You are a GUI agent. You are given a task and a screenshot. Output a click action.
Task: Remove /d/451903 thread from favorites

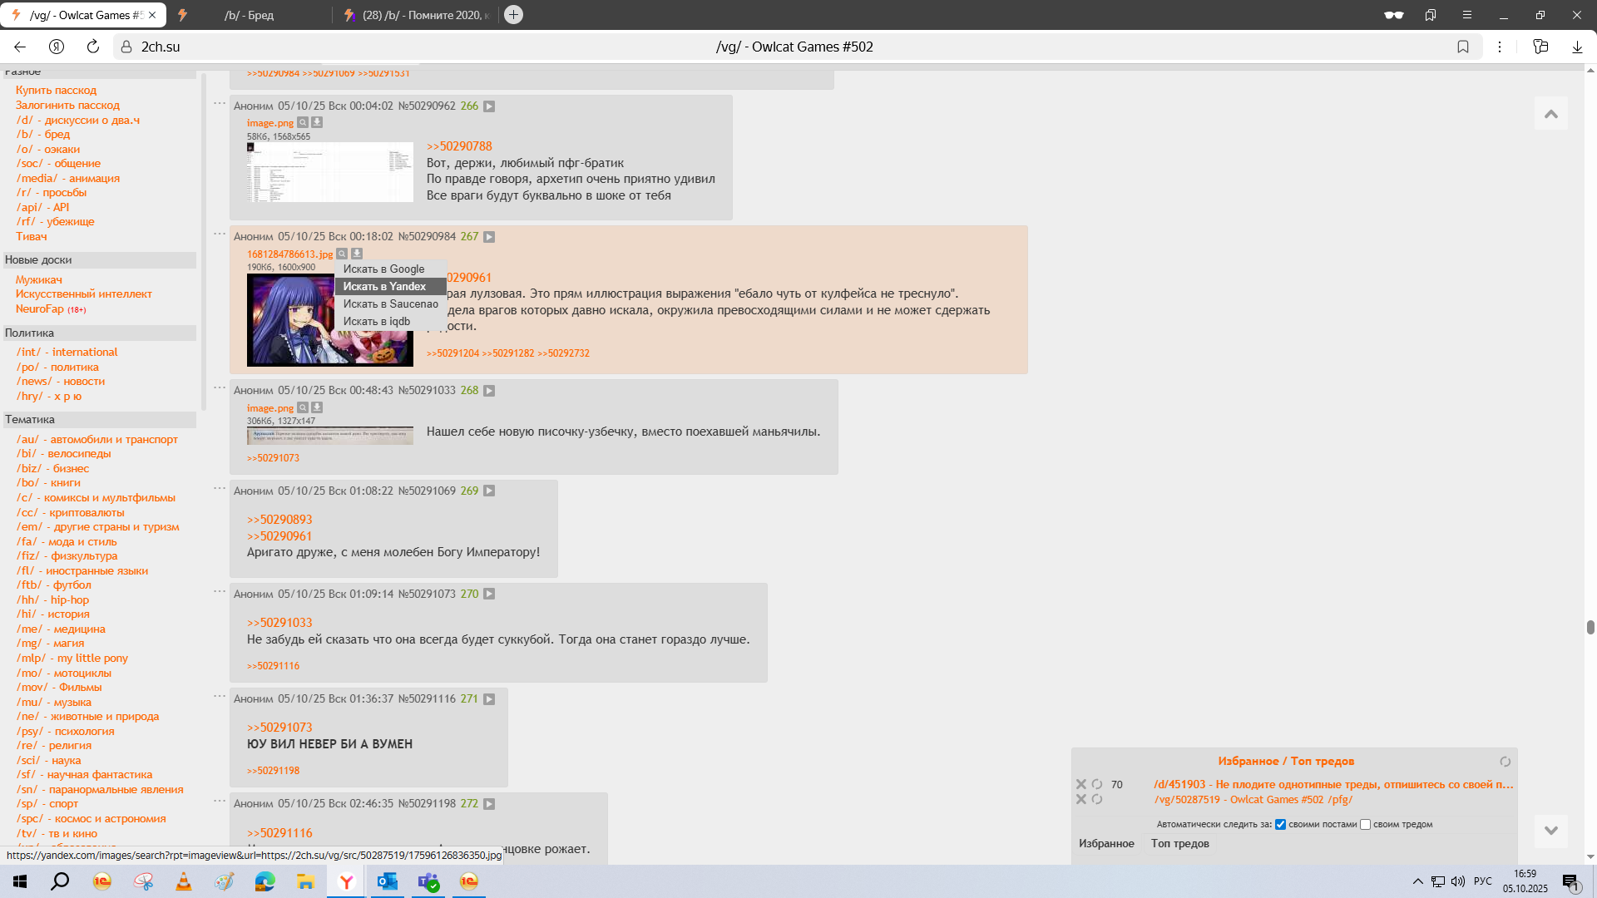1081,784
